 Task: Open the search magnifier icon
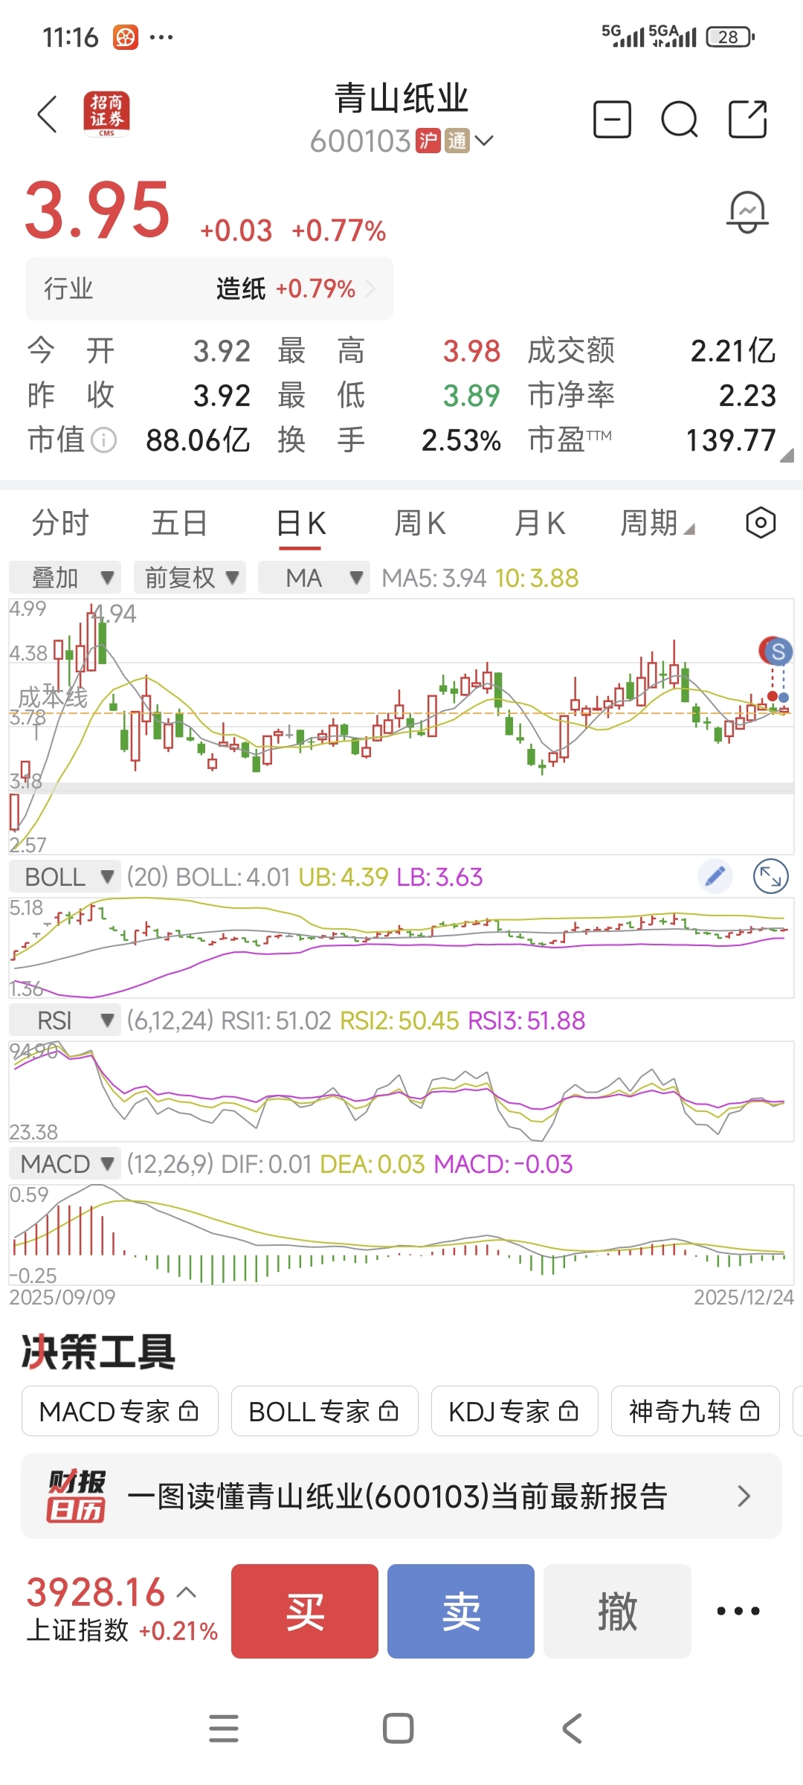(679, 120)
